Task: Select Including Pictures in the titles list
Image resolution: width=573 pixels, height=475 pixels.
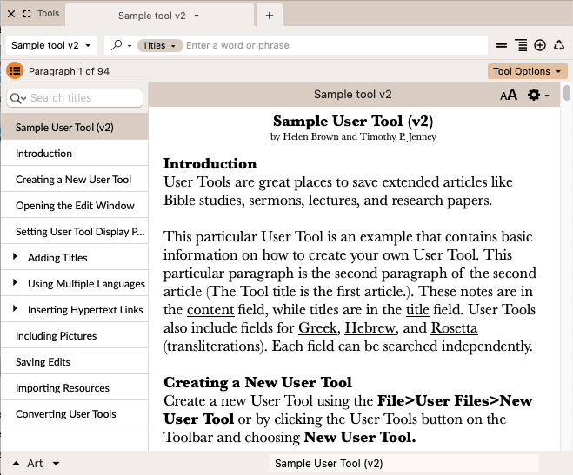Action: pos(56,336)
